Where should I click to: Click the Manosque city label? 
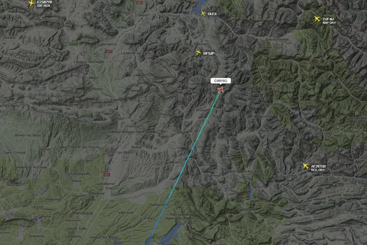coord(83,213)
